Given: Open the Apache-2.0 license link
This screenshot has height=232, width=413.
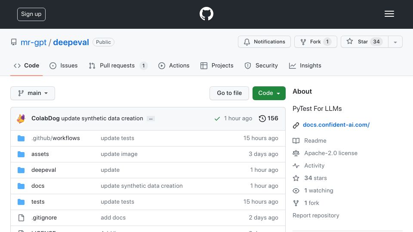Looking at the screenshot, I should point(331,153).
